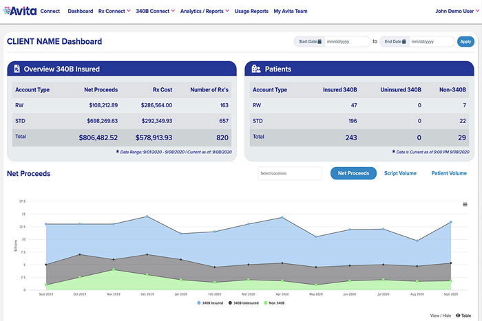This screenshot has height=321, width=482.
Task: Open the John Demo User account menu
Action: pyautogui.click(x=455, y=12)
